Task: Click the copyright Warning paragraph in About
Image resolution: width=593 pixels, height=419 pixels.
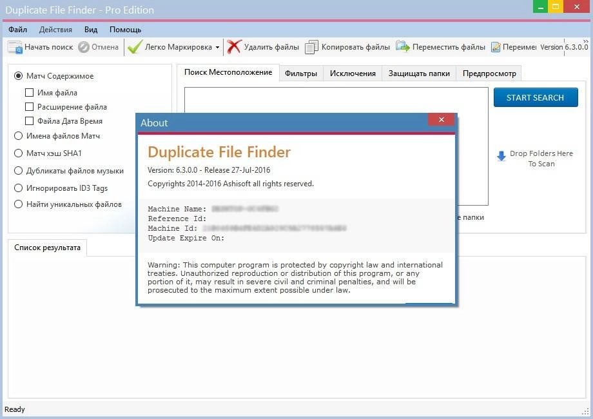Action: click(x=295, y=278)
